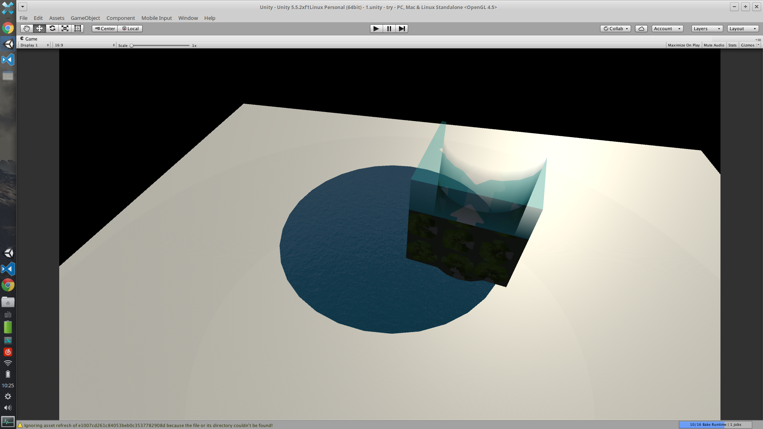Open the GameObject menu
The height and width of the screenshot is (429, 763).
pyautogui.click(x=85, y=18)
